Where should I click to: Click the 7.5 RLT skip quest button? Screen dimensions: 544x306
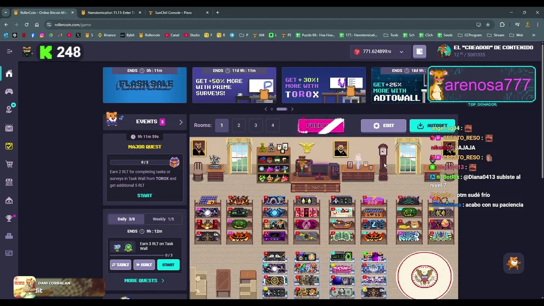[121, 265]
